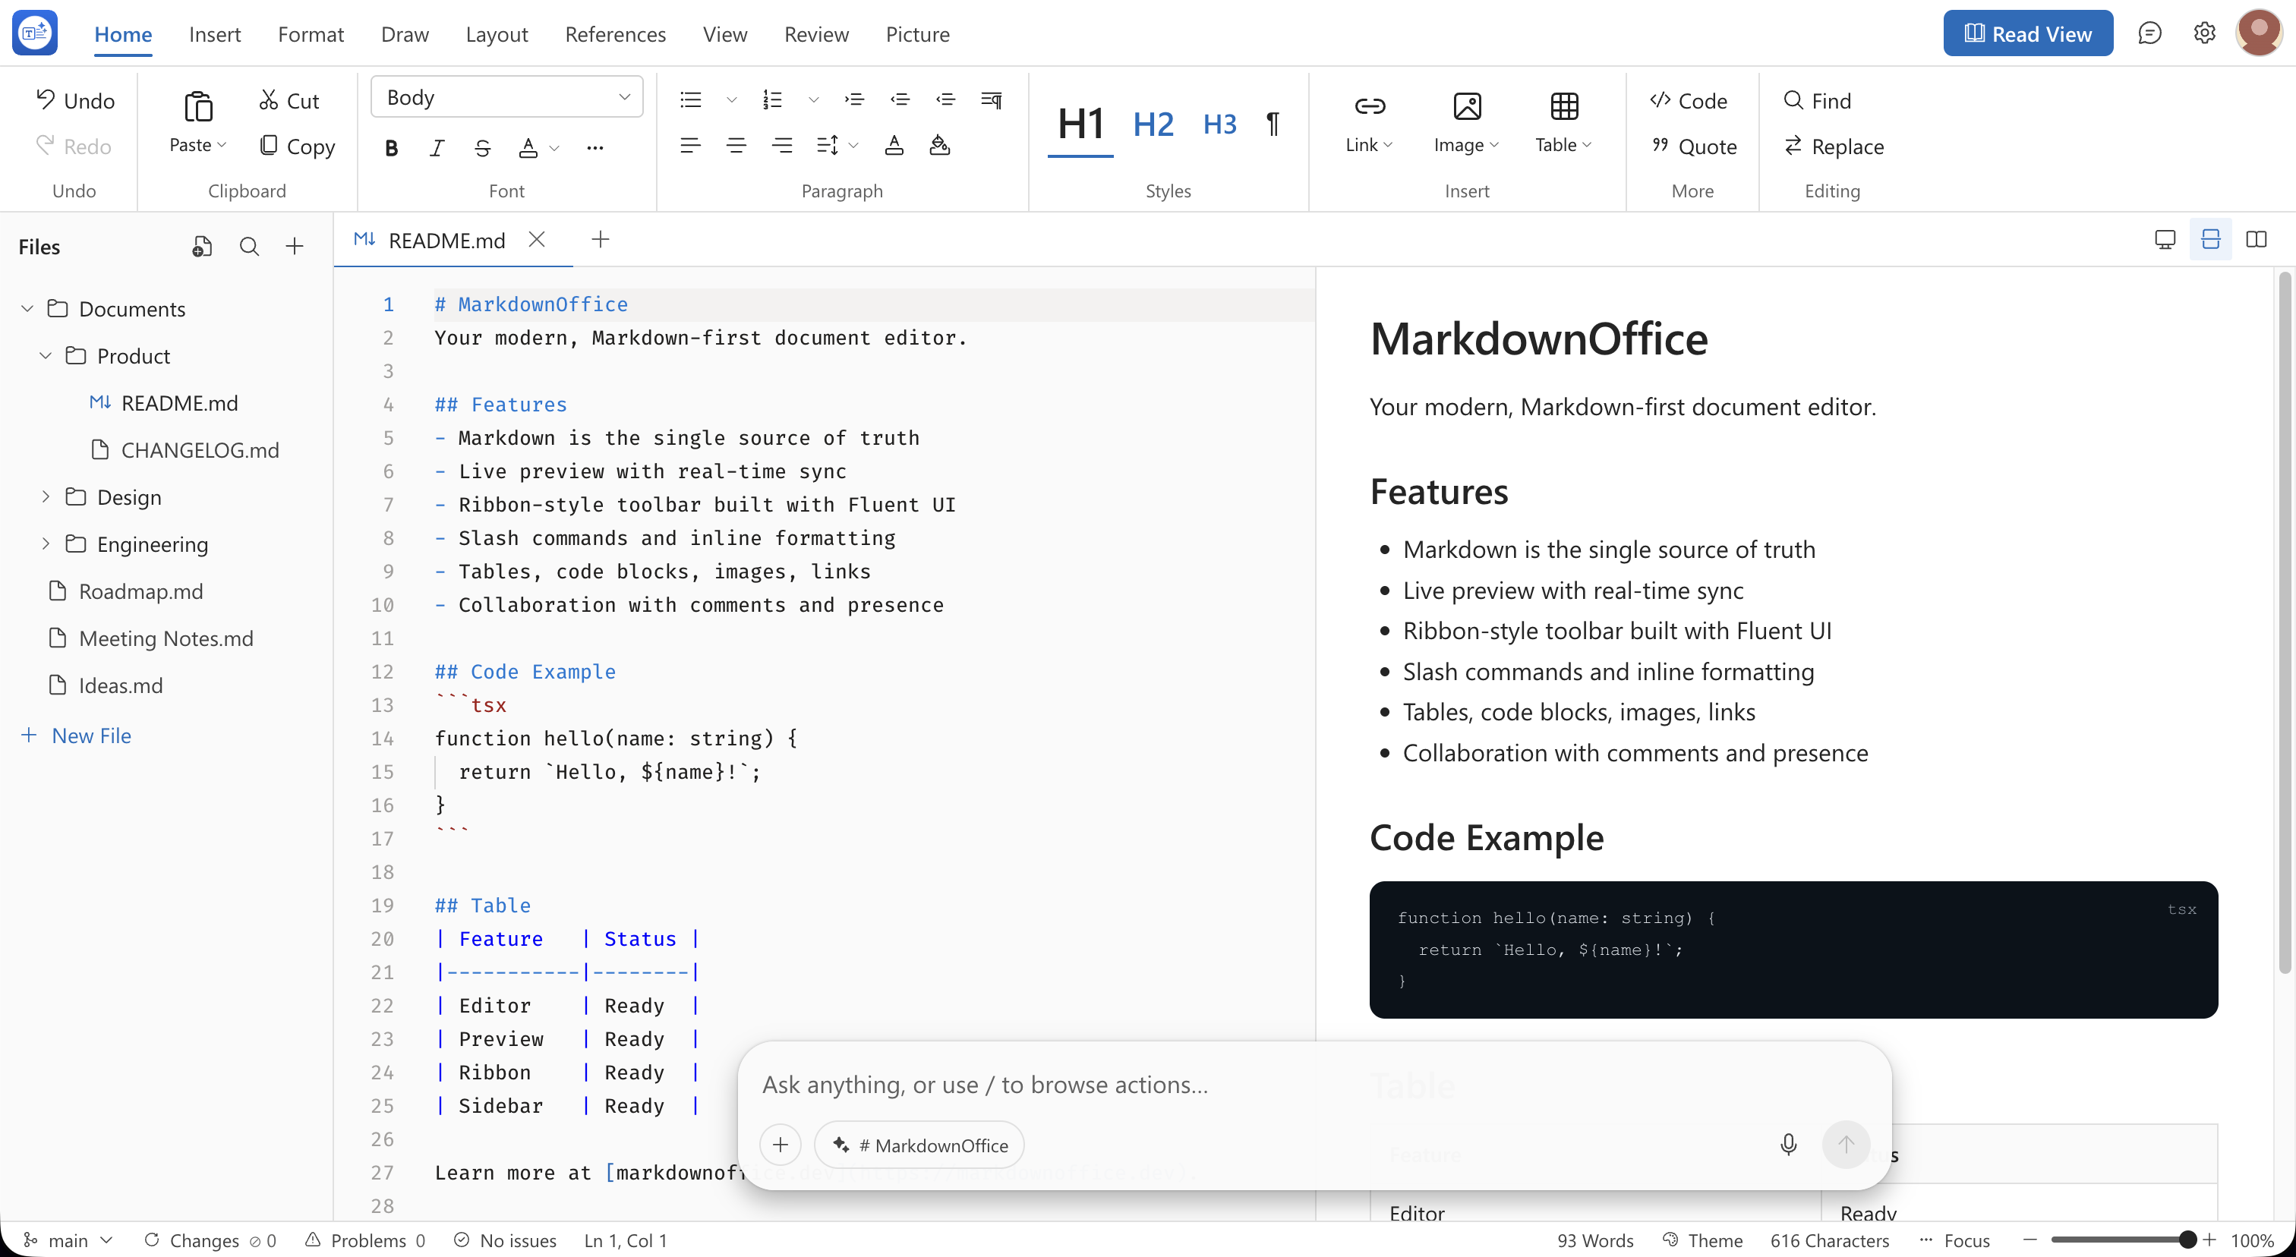
Task: Open the Body style dropdown
Action: click(x=506, y=97)
